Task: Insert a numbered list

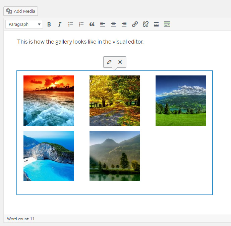Action: coord(81,24)
